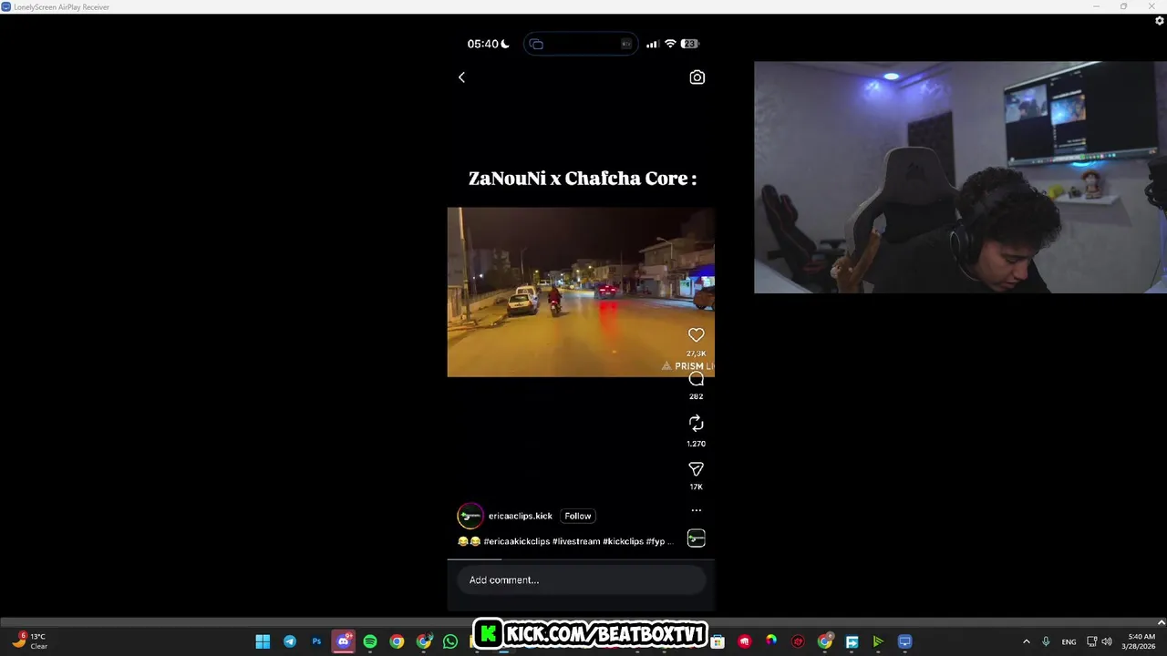1167x656 pixels.
Task: Open the color wheel taskbar app
Action: [x=770, y=641]
